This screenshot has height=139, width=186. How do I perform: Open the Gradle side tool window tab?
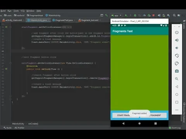(184, 24)
